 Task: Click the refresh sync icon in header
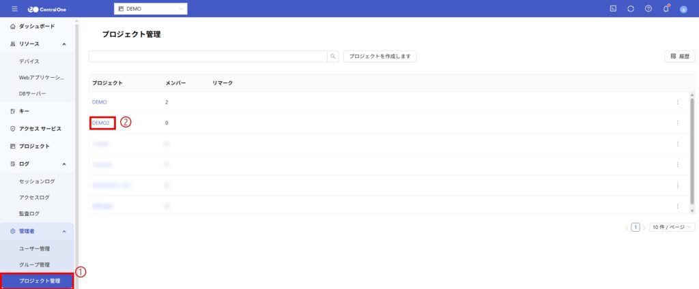[631, 9]
